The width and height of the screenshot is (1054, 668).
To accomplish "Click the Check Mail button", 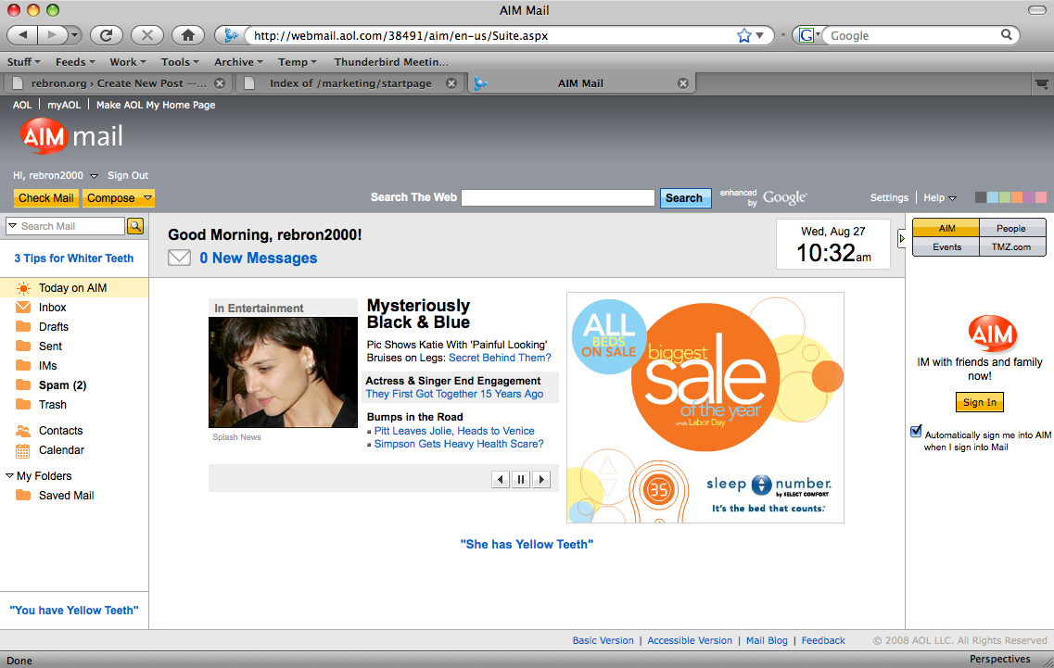I will (x=46, y=197).
